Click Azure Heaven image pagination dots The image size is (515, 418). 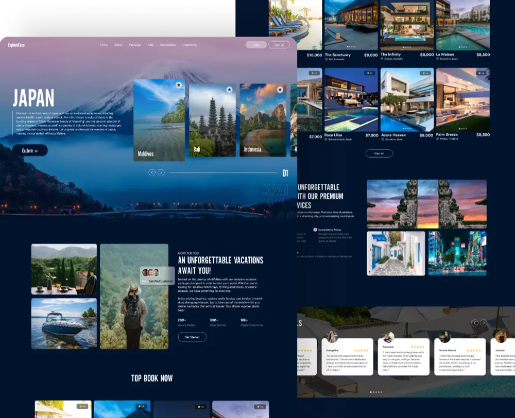tap(407, 129)
